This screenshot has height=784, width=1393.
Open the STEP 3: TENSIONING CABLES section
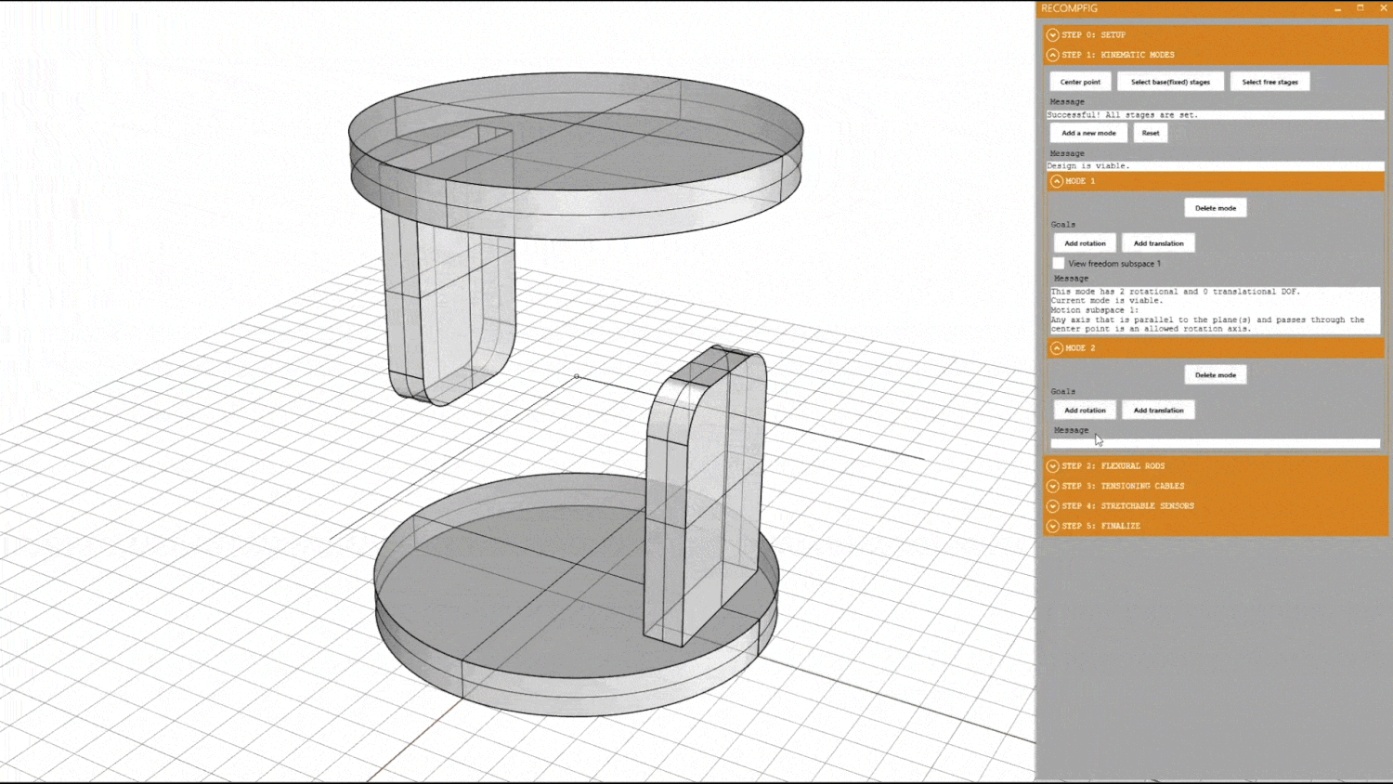pos(1052,486)
